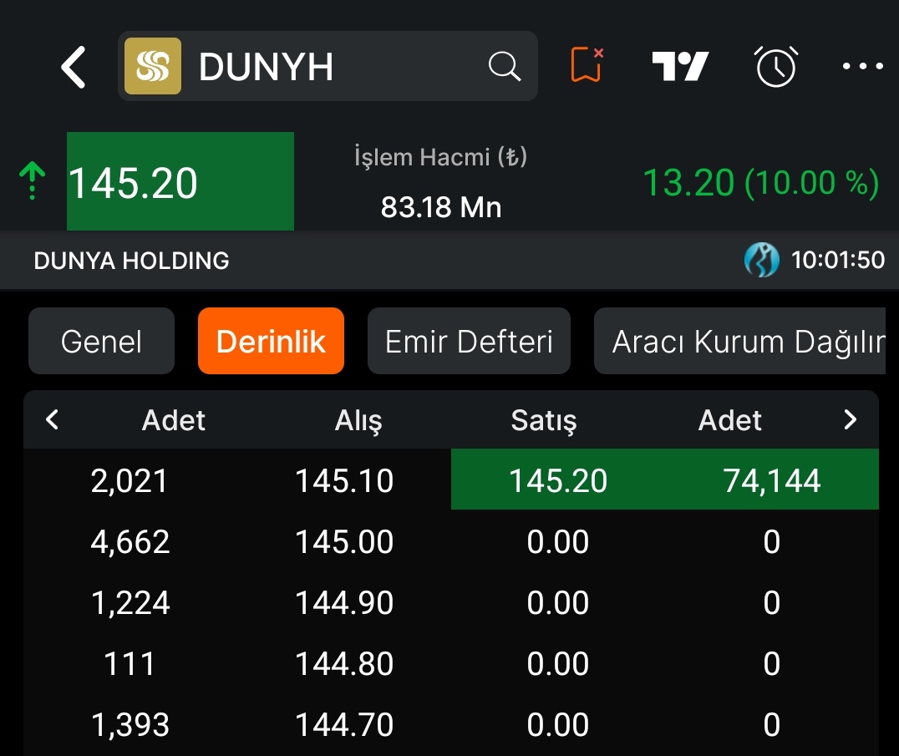Viewport: 899px width, 756px height.
Task: Tap the green 145.20 last price box
Action: click(x=180, y=181)
